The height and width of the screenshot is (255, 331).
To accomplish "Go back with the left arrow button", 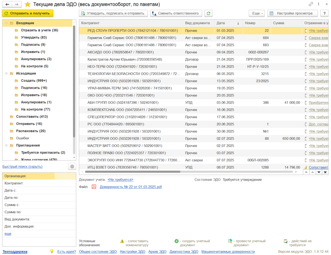I will [x=7, y=4].
